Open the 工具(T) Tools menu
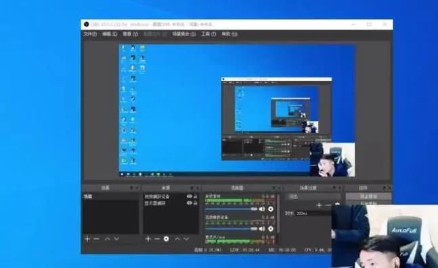Image resolution: width=438 pixels, height=268 pixels. (209, 34)
